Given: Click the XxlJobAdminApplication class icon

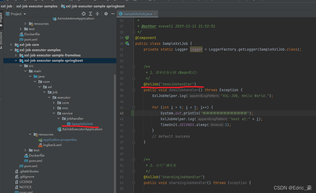Looking at the screenshot, I should click(54, 18).
